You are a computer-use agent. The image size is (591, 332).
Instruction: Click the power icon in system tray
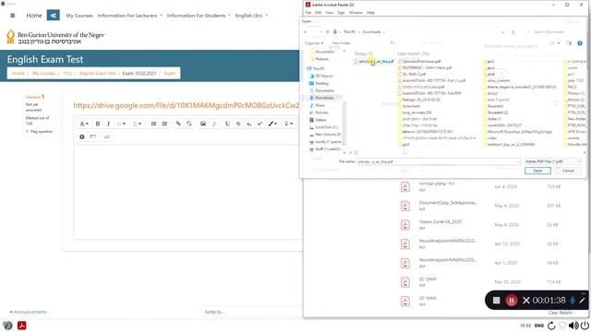click(585, 326)
